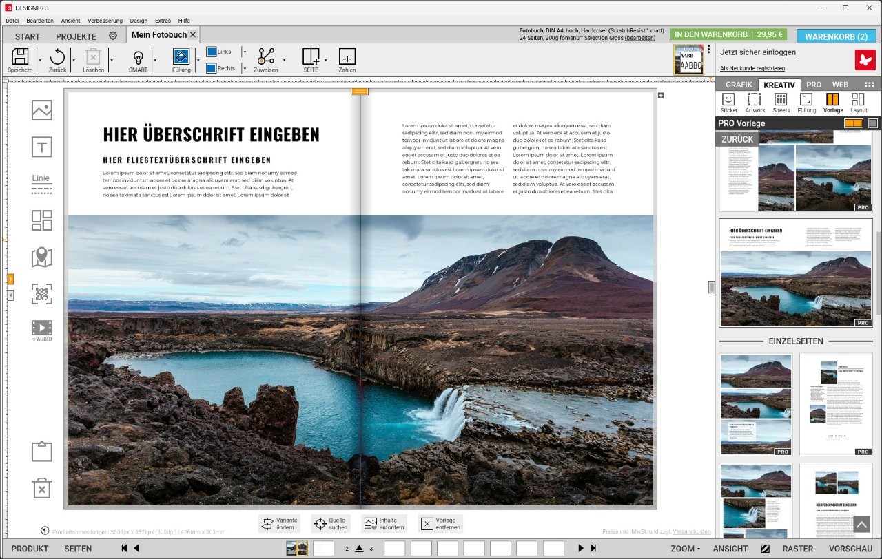882x559 pixels.
Task: Toggle double-page template view
Action: 853,123
